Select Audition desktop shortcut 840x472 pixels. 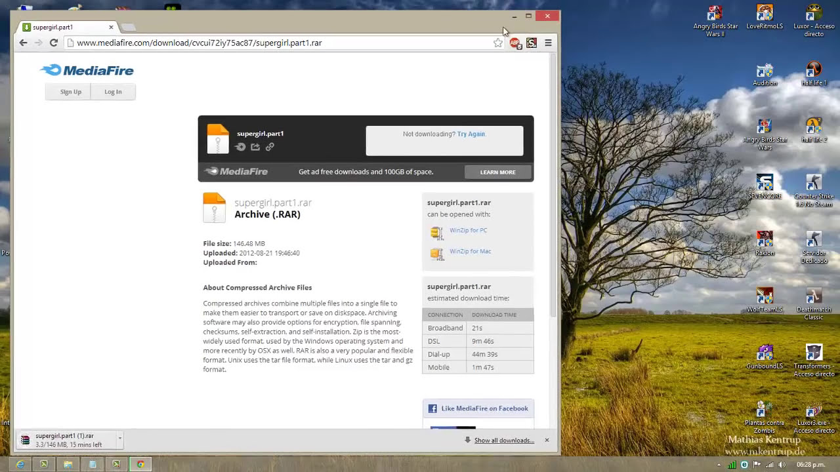pos(765,75)
